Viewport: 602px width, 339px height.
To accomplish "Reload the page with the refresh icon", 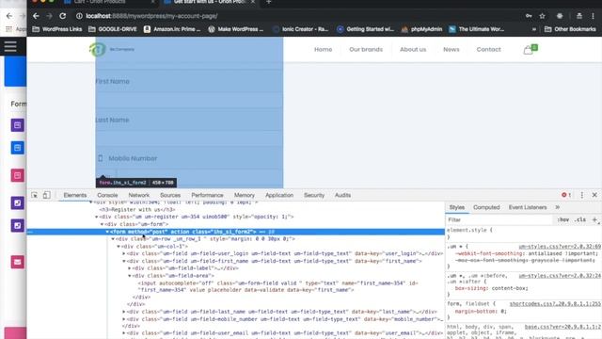I will [x=63, y=16].
